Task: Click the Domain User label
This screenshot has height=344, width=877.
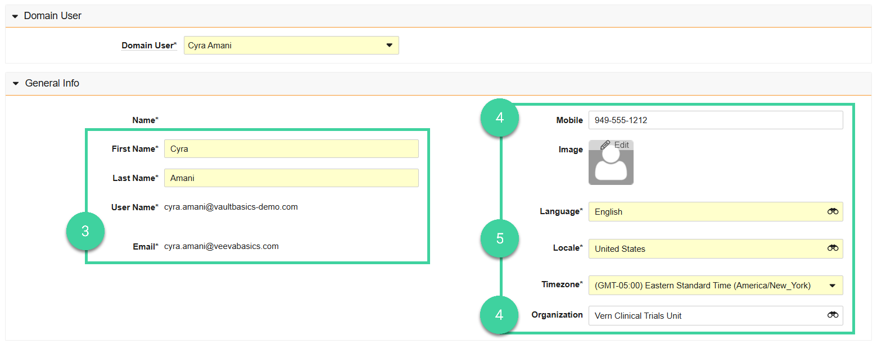Action: pos(149,46)
